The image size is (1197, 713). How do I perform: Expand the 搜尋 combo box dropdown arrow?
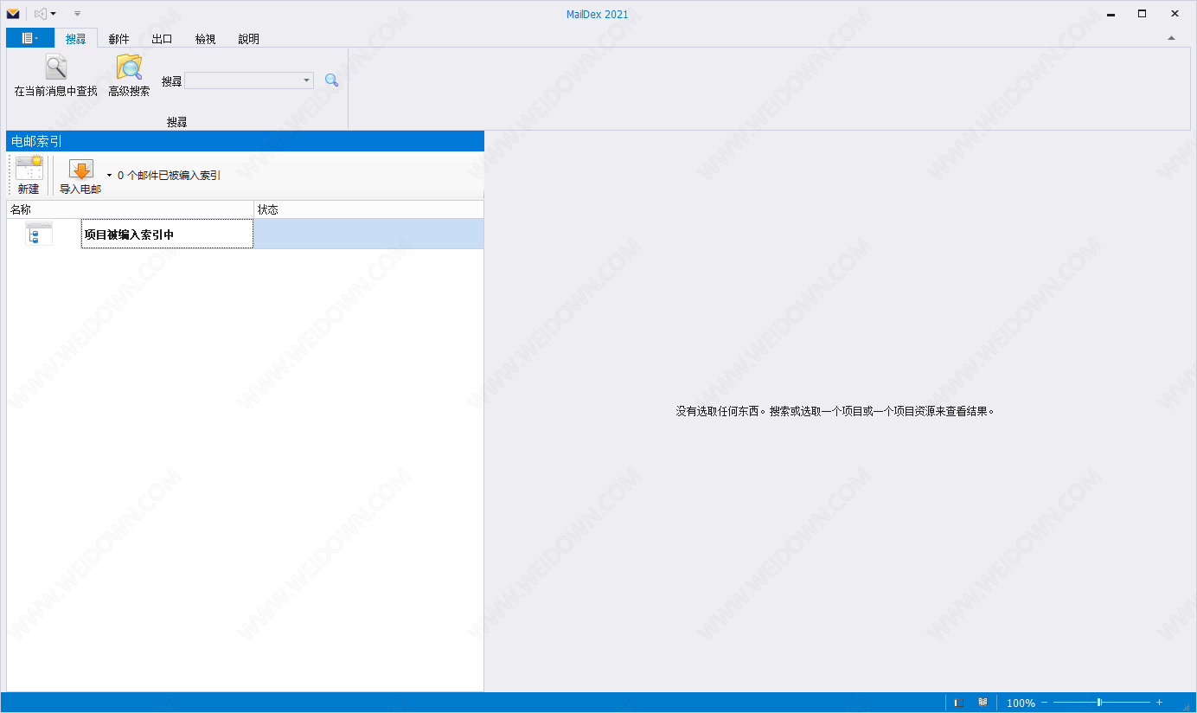(307, 80)
